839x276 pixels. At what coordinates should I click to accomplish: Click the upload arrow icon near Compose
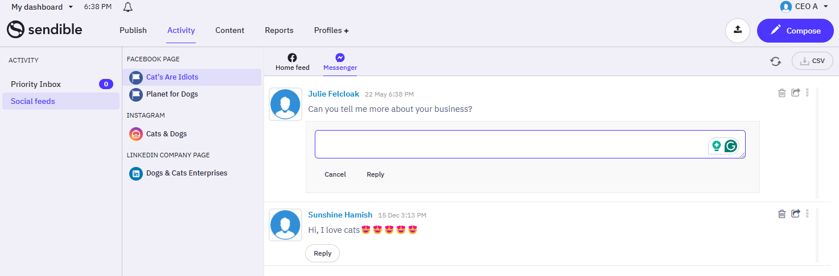click(x=738, y=31)
